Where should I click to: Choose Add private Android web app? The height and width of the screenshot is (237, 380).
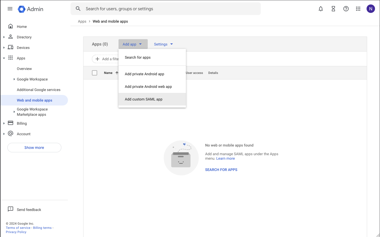coord(148,87)
